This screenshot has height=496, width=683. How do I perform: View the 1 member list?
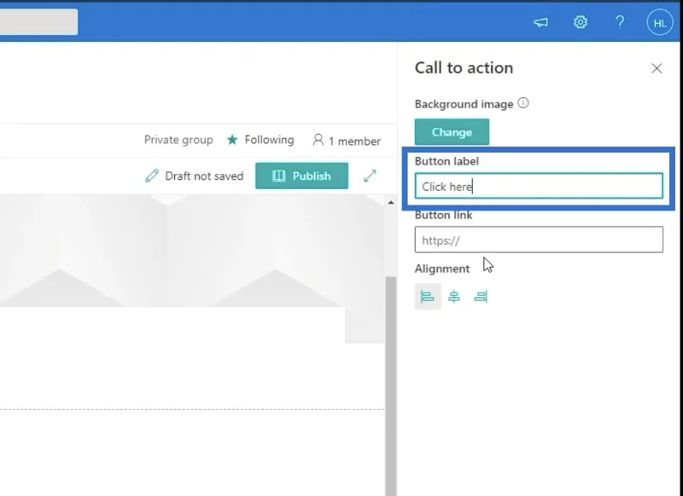click(347, 141)
